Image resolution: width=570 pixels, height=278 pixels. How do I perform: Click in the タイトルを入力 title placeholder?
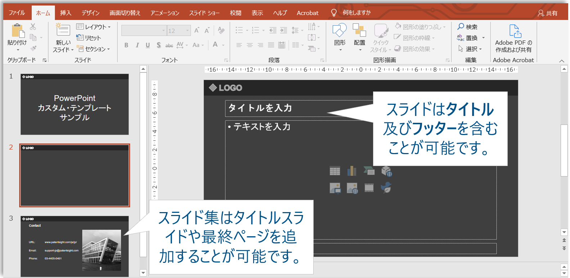[299, 108]
